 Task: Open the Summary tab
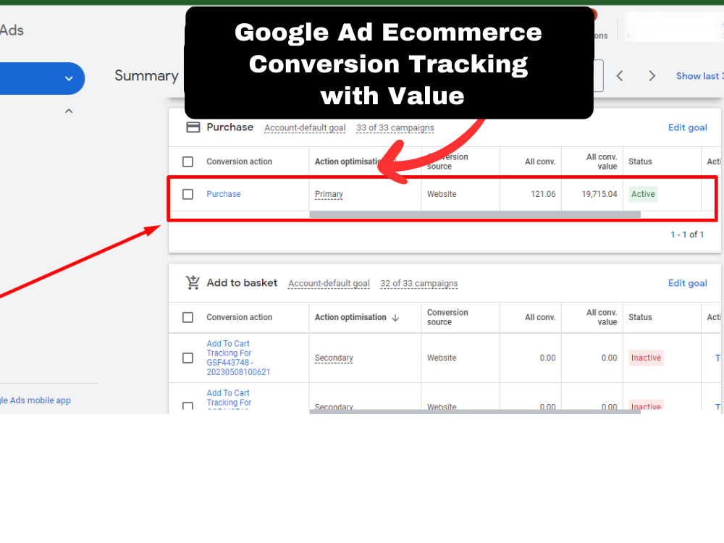146,76
